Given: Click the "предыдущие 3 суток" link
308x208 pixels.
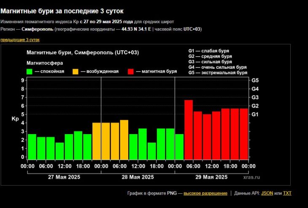Looking at the screenshot, I should click(20, 40).
